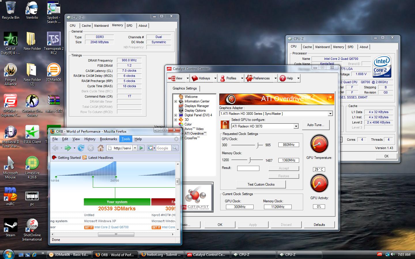The image size is (415, 259).
Task: Select ATI Overdrive in the tree
Action: pyautogui.click(x=195, y=134)
